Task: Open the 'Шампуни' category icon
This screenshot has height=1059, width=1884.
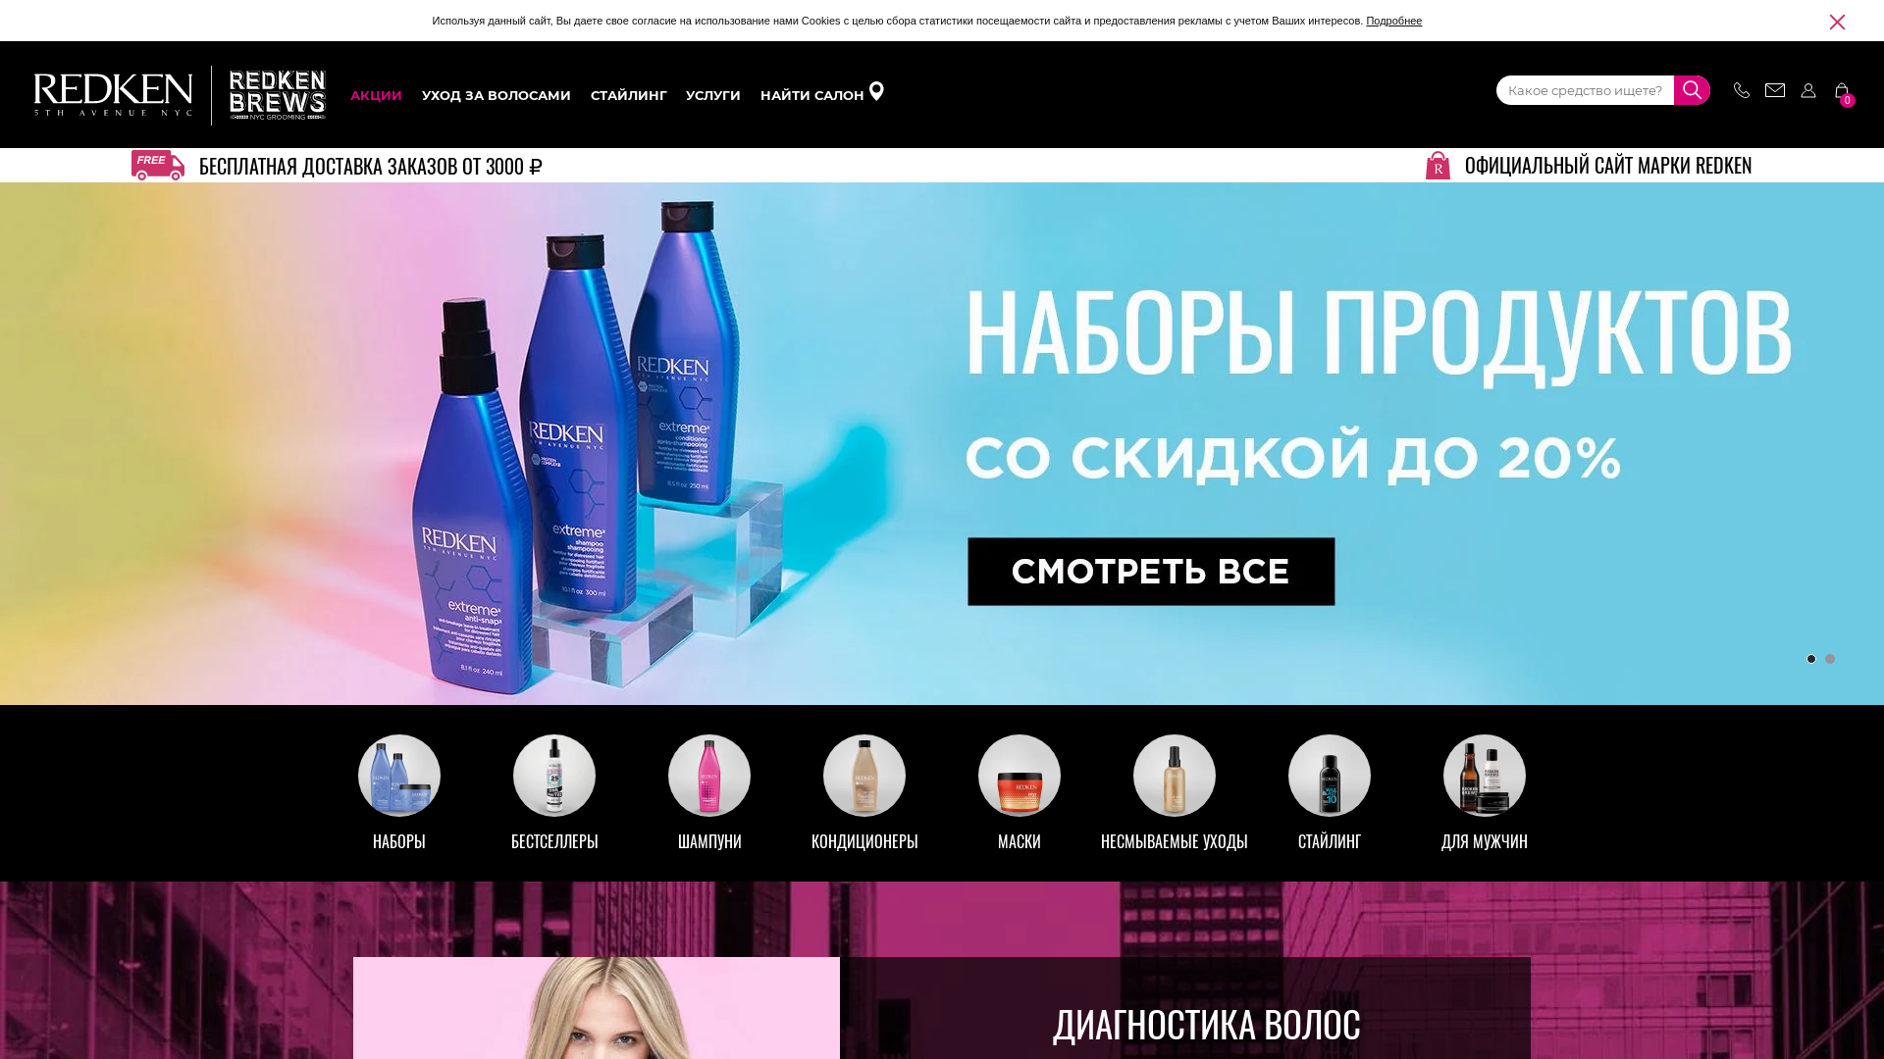Action: pyautogui.click(x=709, y=776)
